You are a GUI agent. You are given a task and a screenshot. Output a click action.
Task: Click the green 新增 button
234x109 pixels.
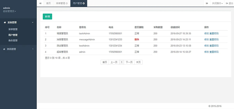pyautogui.click(x=47, y=16)
